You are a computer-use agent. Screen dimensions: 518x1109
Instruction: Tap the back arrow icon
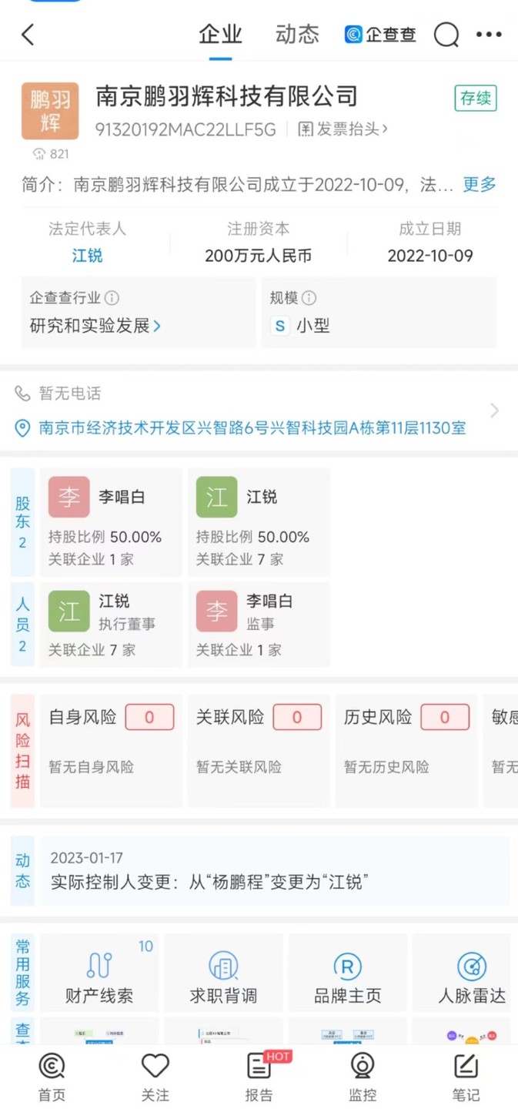(x=28, y=35)
